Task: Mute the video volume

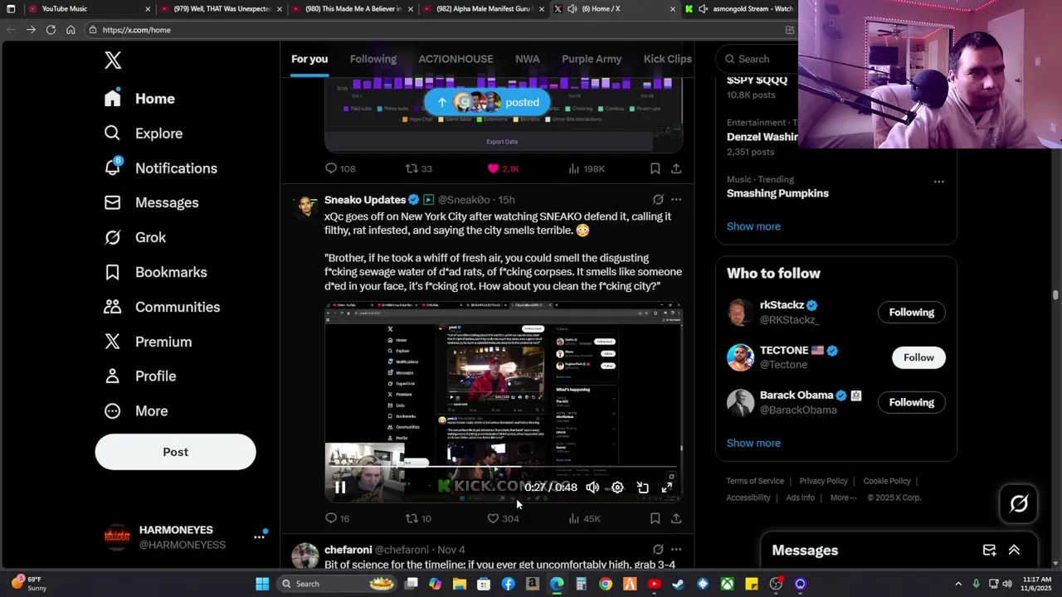Action: click(592, 488)
